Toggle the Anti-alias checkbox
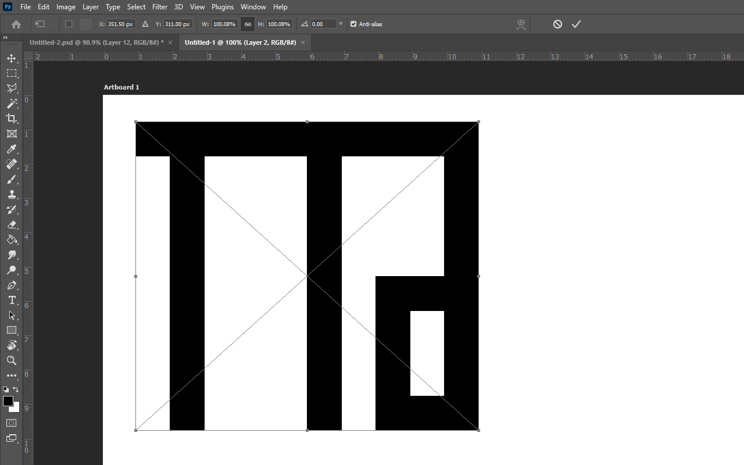The height and width of the screenshot is (465, 744). [x=353, y=24]
